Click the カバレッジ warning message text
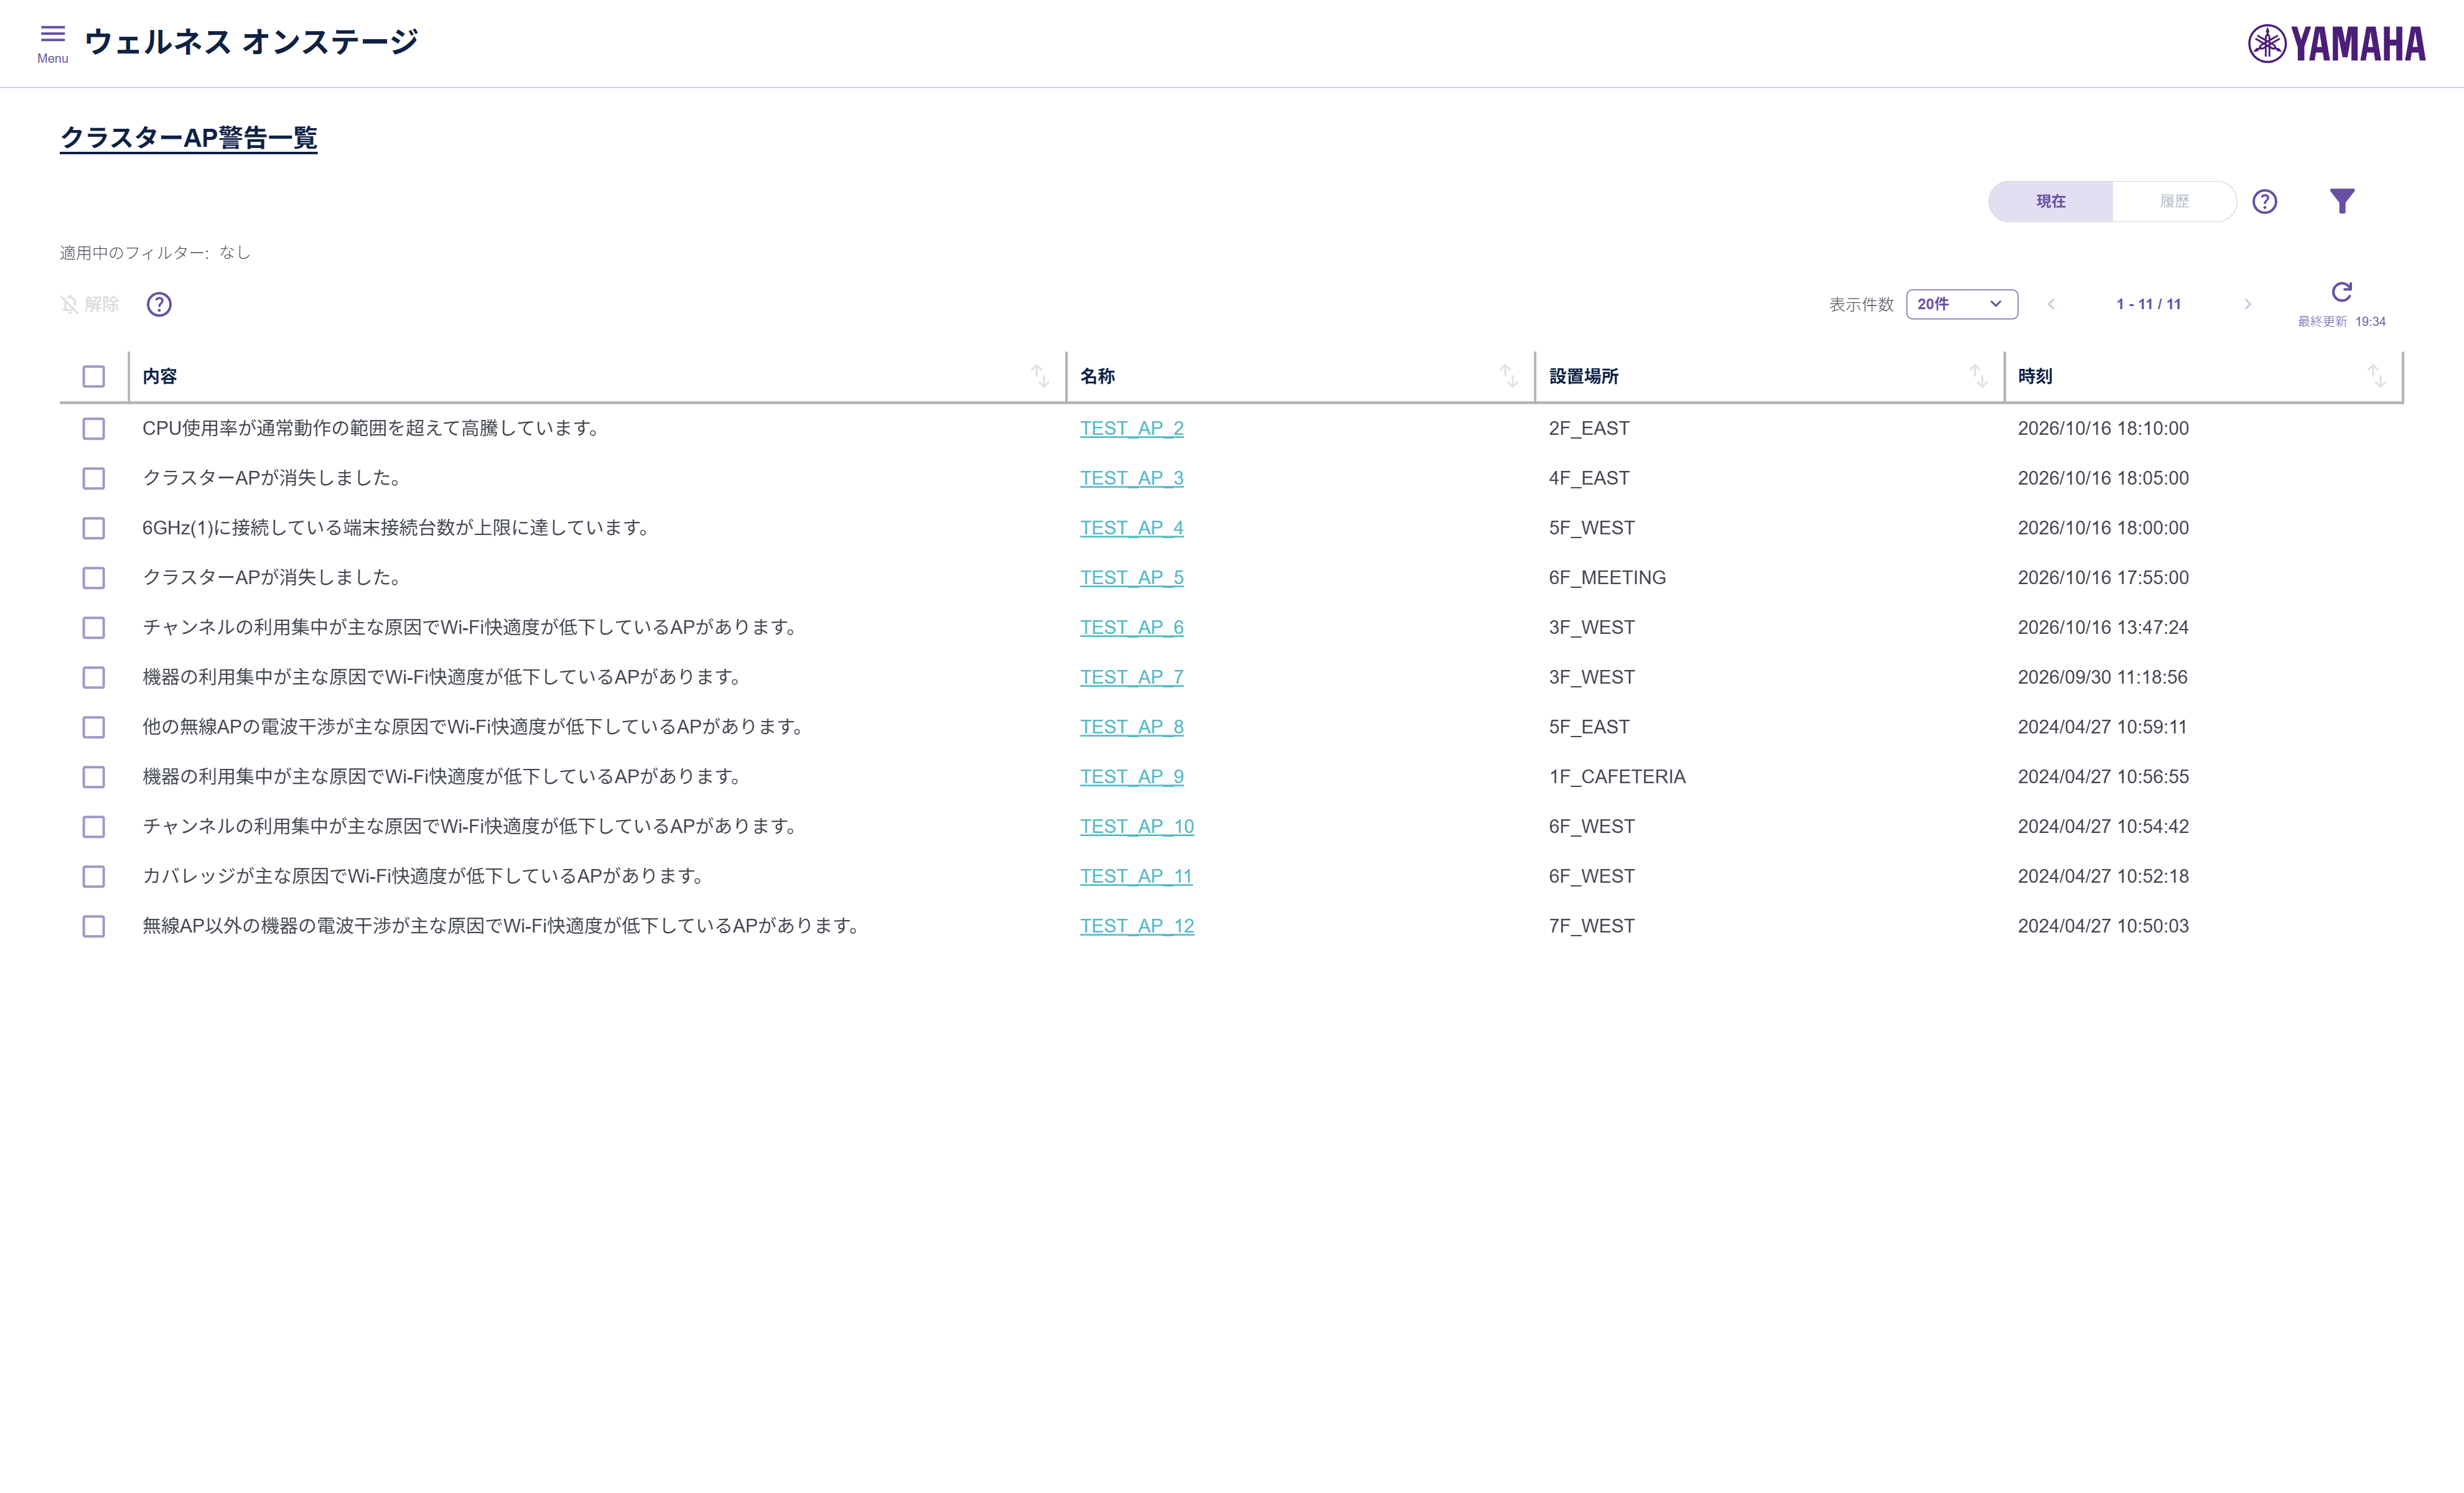The image size is (2464, 1493). (x=425, y=876)
